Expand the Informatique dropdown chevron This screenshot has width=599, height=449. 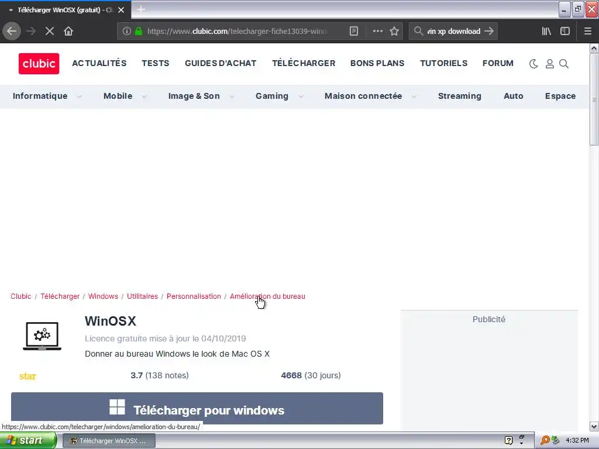pos(79,96)
